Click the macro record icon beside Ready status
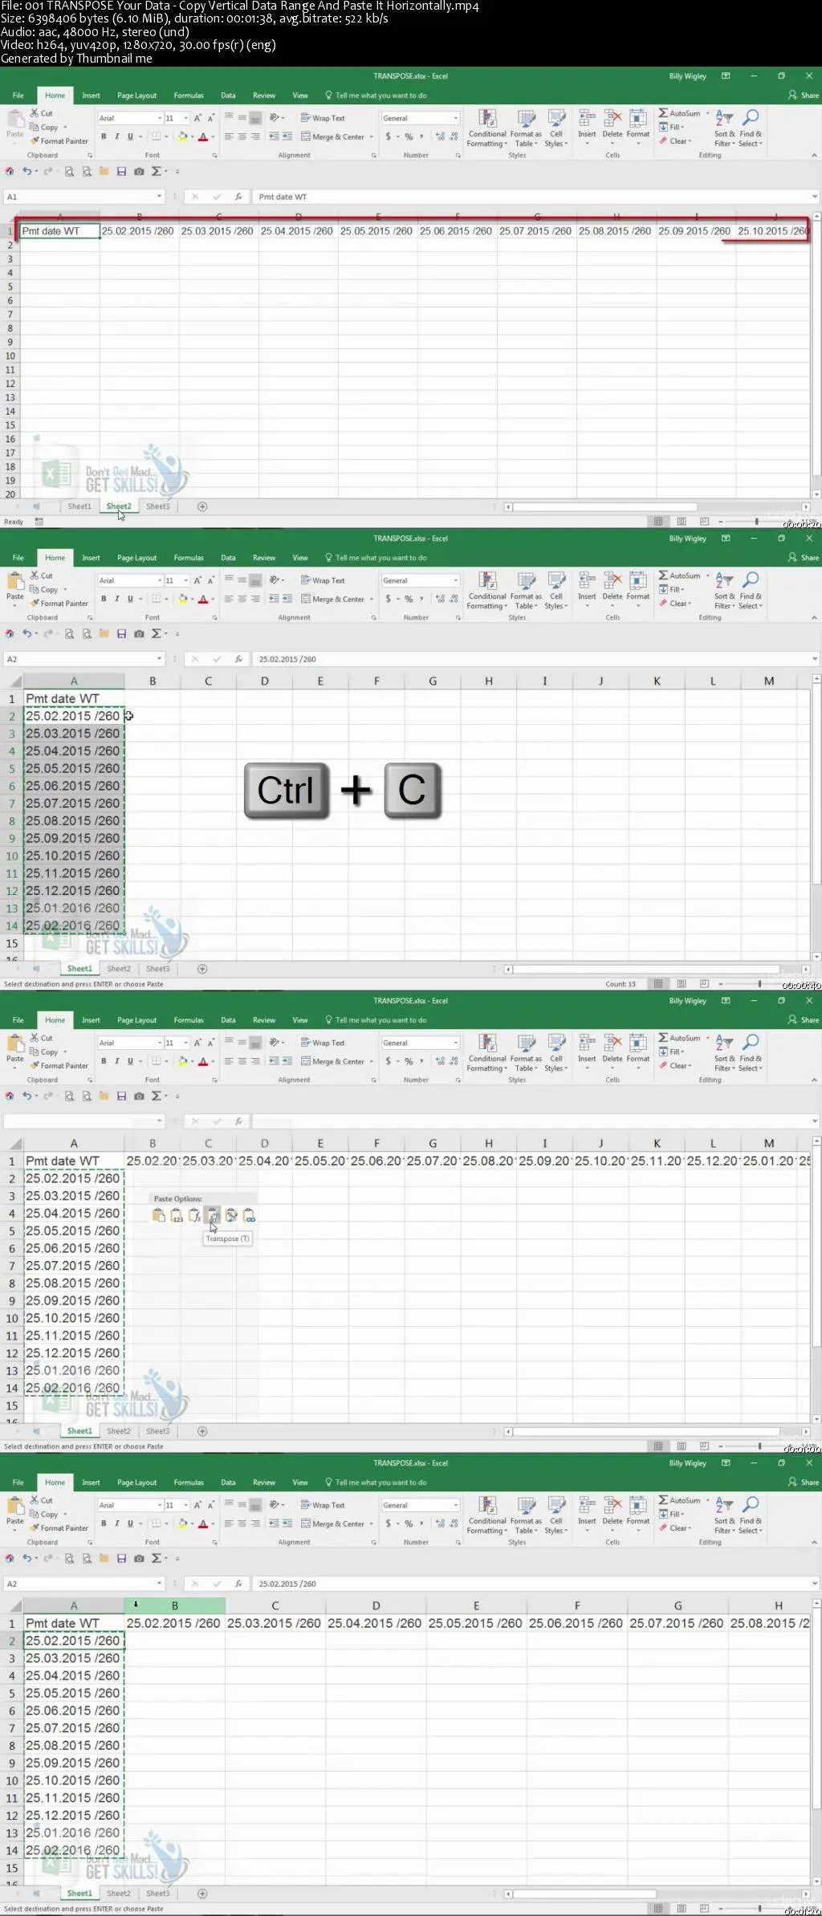Viewport: 822px width, 1916px height. pos(39,522)
